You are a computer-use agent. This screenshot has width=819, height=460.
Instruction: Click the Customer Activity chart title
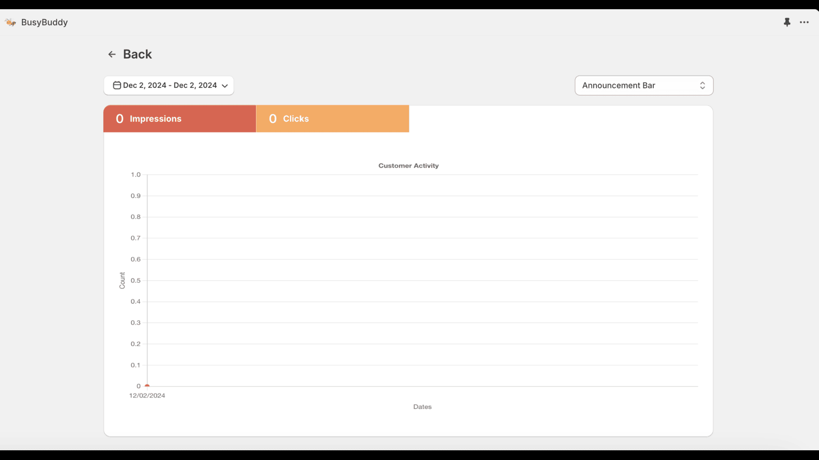pos(408,165)
